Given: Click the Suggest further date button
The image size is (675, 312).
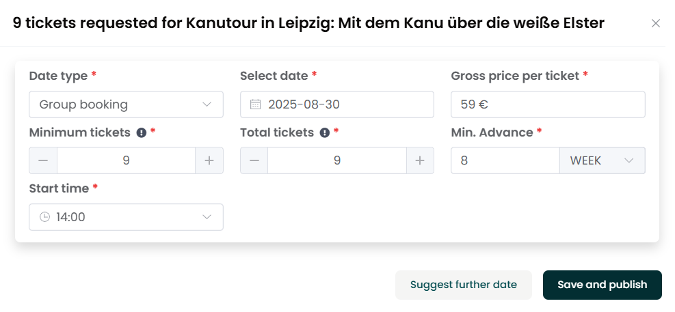Looking at the screenshot, I should tap(464, 285).
